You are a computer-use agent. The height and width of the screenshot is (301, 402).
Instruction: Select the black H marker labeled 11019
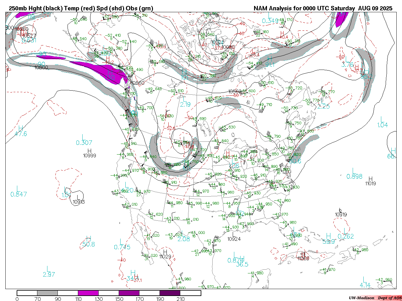pyautogui.click(x=371, y=179)
